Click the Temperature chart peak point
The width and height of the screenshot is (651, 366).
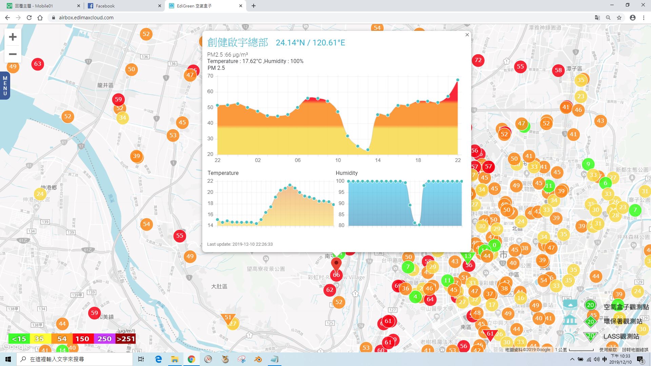290,185
